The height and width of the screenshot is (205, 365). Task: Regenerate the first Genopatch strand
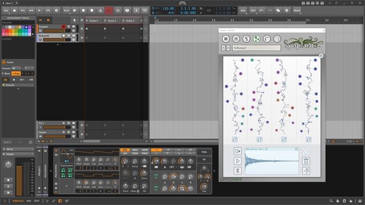[234, 140]
